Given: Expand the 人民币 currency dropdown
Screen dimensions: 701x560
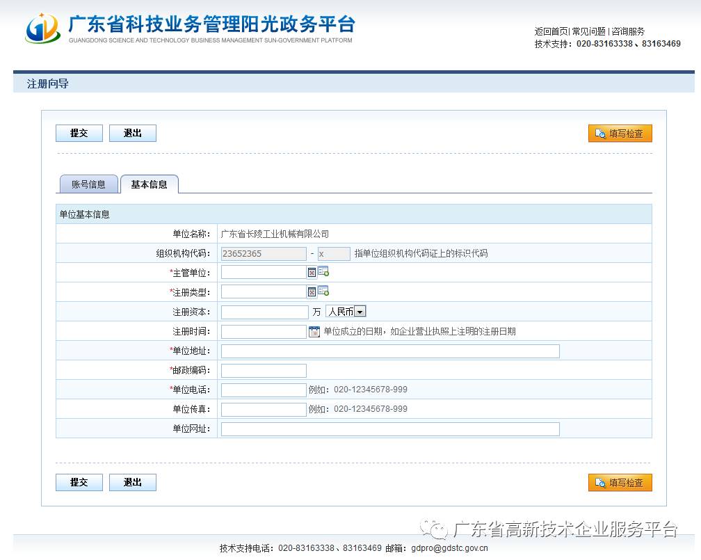Looking at the screenshot, I should [360, 312].
